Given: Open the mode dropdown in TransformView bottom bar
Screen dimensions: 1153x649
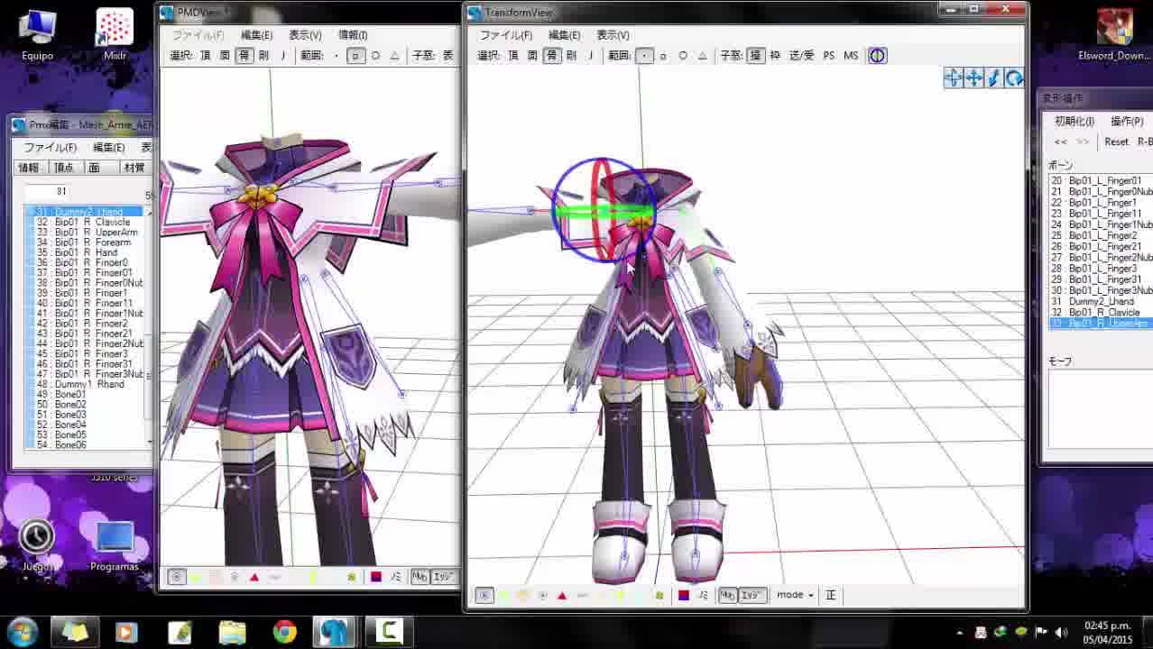Looking at the screenshot, I should tap(796, 595).
